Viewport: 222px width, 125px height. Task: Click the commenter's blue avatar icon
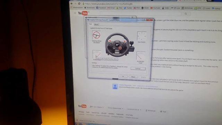(115, 86)
